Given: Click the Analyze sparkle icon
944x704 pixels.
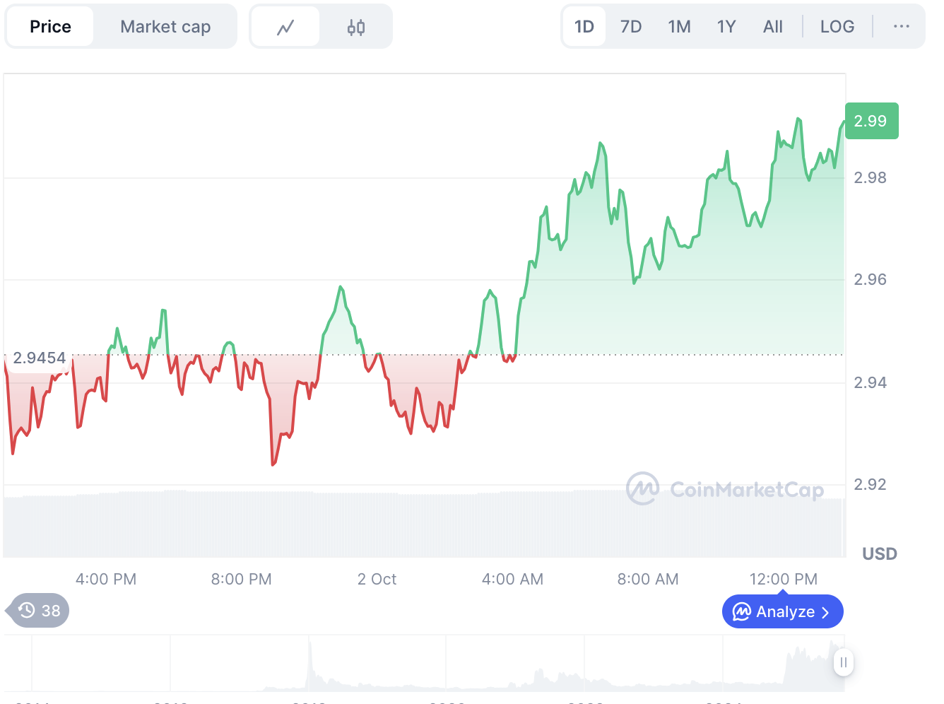Looking at the screenshot, I should 743,611.
